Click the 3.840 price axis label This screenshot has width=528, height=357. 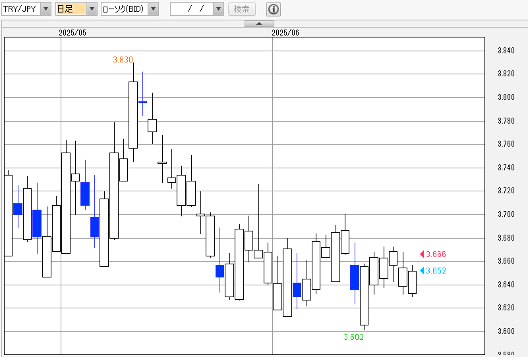[x=506, y=51]
